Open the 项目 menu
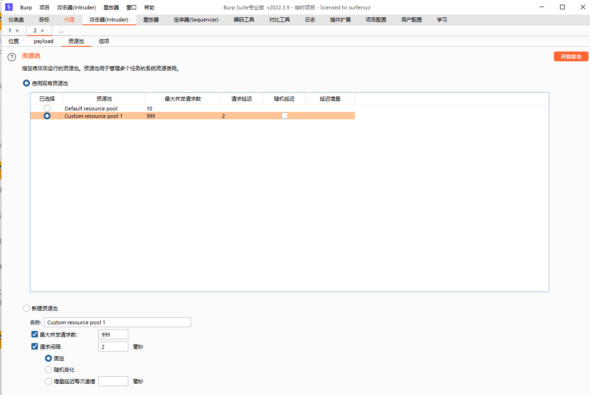Viewport: 590px width, 395px height. tap(44, 7)
